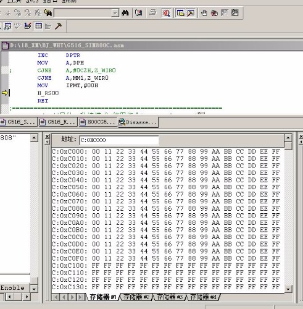The width and height of the screenshot is (303, 309).
Task: Click the commented CJNE A,#0C2H,Z_WIR0 line
Action: [x=77, y=70]
